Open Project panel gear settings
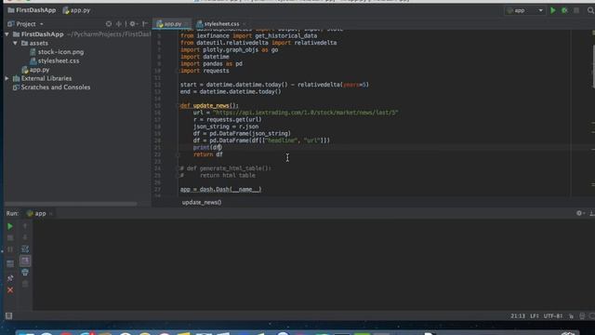 (x=132, y=24)
